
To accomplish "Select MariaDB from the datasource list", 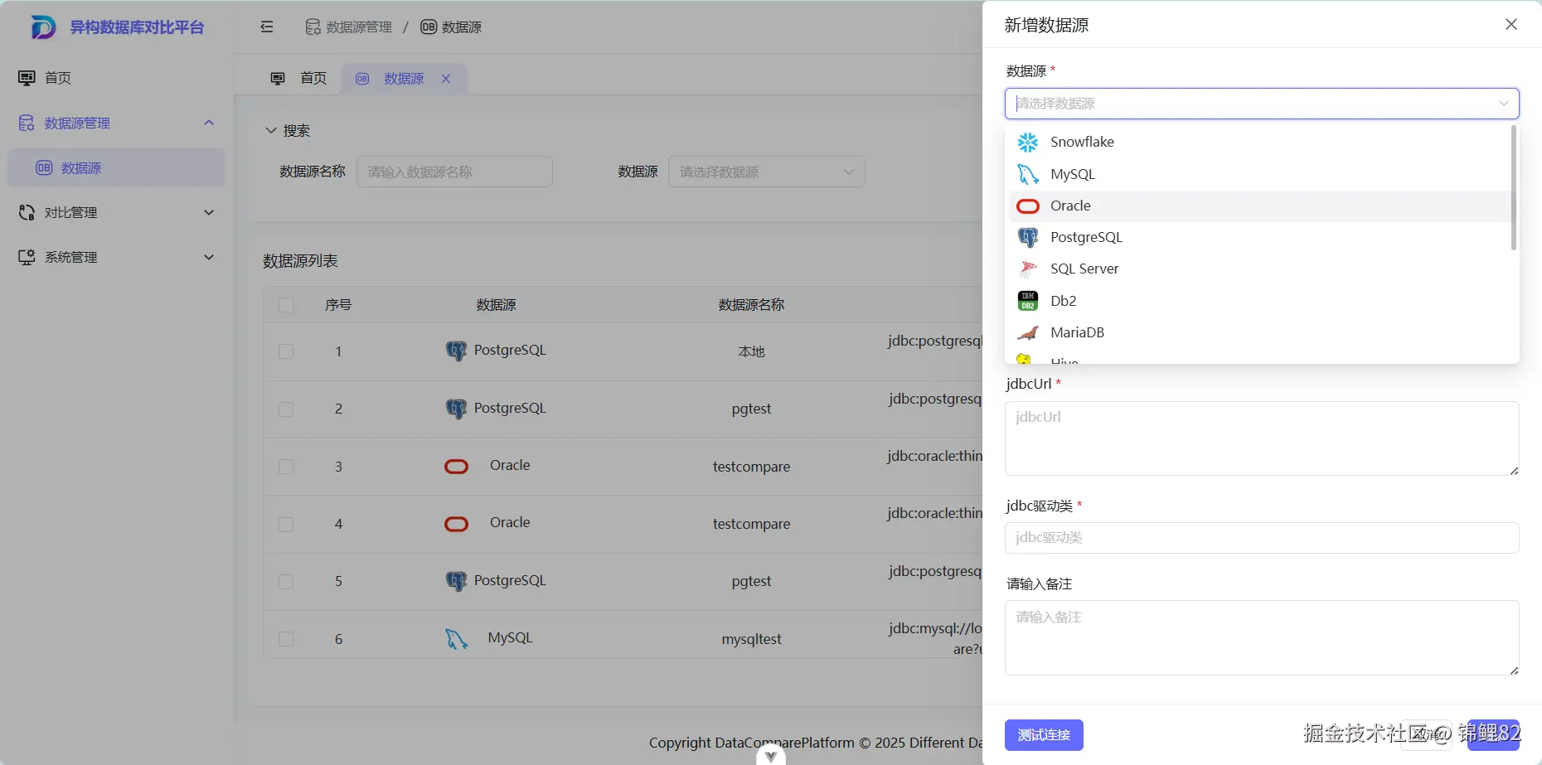I will coord(1258,333).
